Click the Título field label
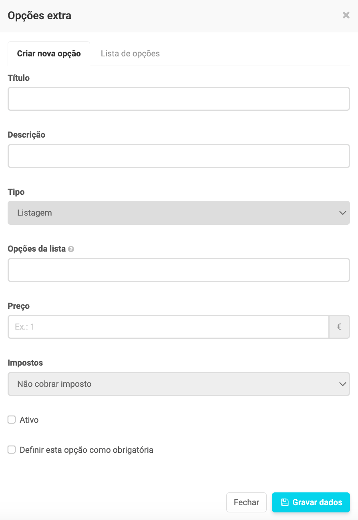Image resolution: width=358 pixels, height=520 pixels. pos(19,78)
